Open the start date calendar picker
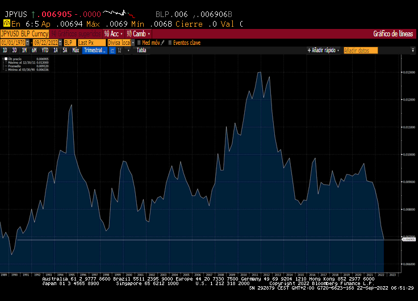 pyautogui.click(x=27, y=43)
